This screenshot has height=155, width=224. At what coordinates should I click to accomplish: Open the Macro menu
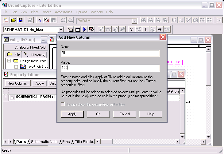pyautogui.click(x=47, y=12)
